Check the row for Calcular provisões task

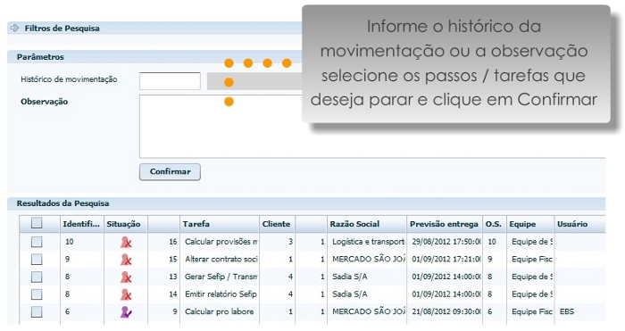pos(37,242)
